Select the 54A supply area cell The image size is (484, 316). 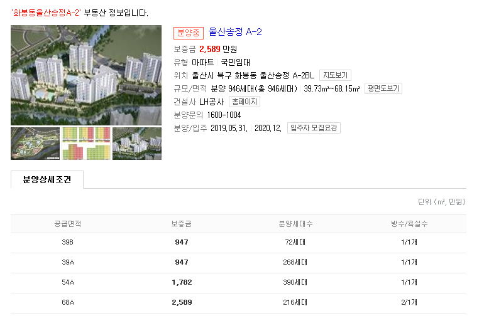point(68,282)
